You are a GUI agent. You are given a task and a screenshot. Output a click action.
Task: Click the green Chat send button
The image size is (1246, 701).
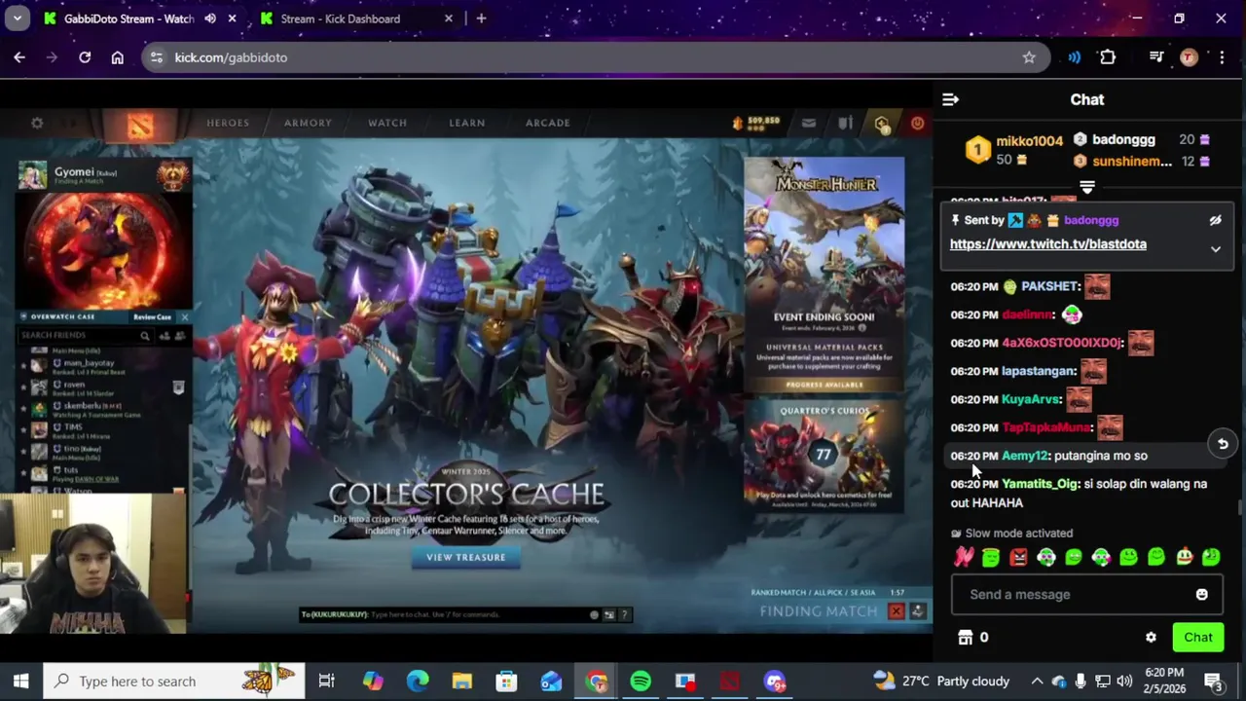click(x=1198, y=638)
